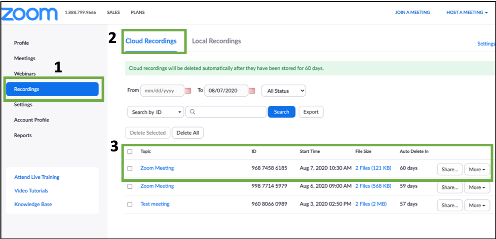Screen dimensions: 496x239
Task: Click the To date field 08/07/2020
Action: pyautogui.click(x=226, y=91)
